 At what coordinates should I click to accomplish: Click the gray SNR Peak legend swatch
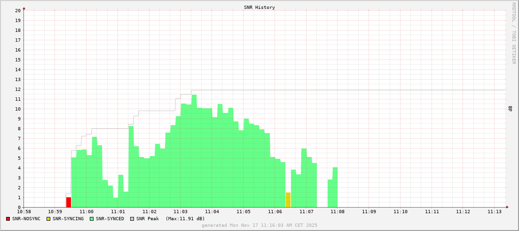(132, 219)
